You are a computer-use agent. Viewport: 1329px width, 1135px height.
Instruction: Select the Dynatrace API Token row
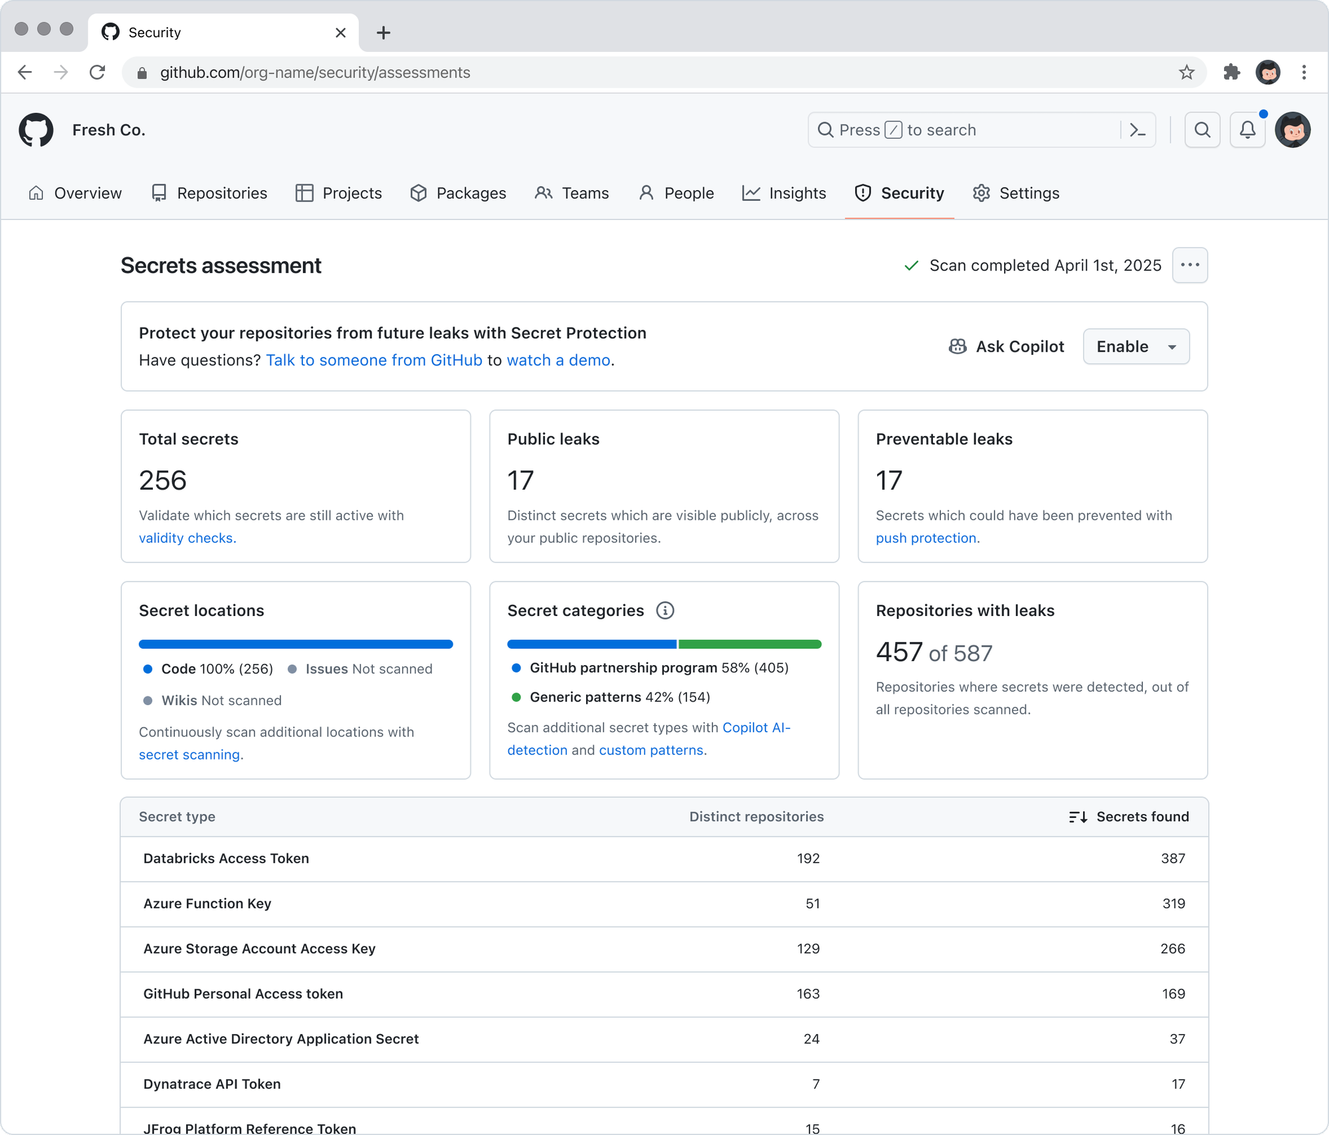tap(664, 1084)
